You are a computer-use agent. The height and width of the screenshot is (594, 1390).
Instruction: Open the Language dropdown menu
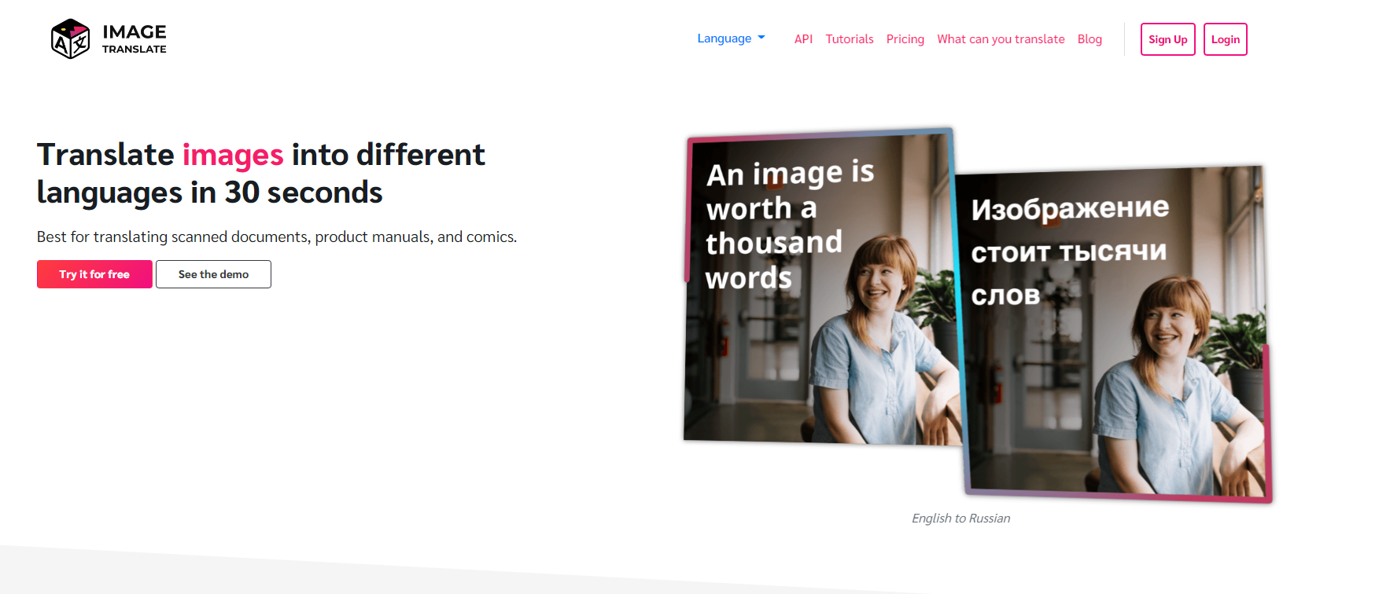pyautogui.click(x=731, y=38)
